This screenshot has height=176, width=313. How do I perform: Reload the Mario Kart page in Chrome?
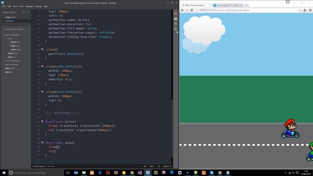[192, 10]
